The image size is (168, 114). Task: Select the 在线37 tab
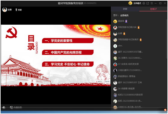point(153,9)
